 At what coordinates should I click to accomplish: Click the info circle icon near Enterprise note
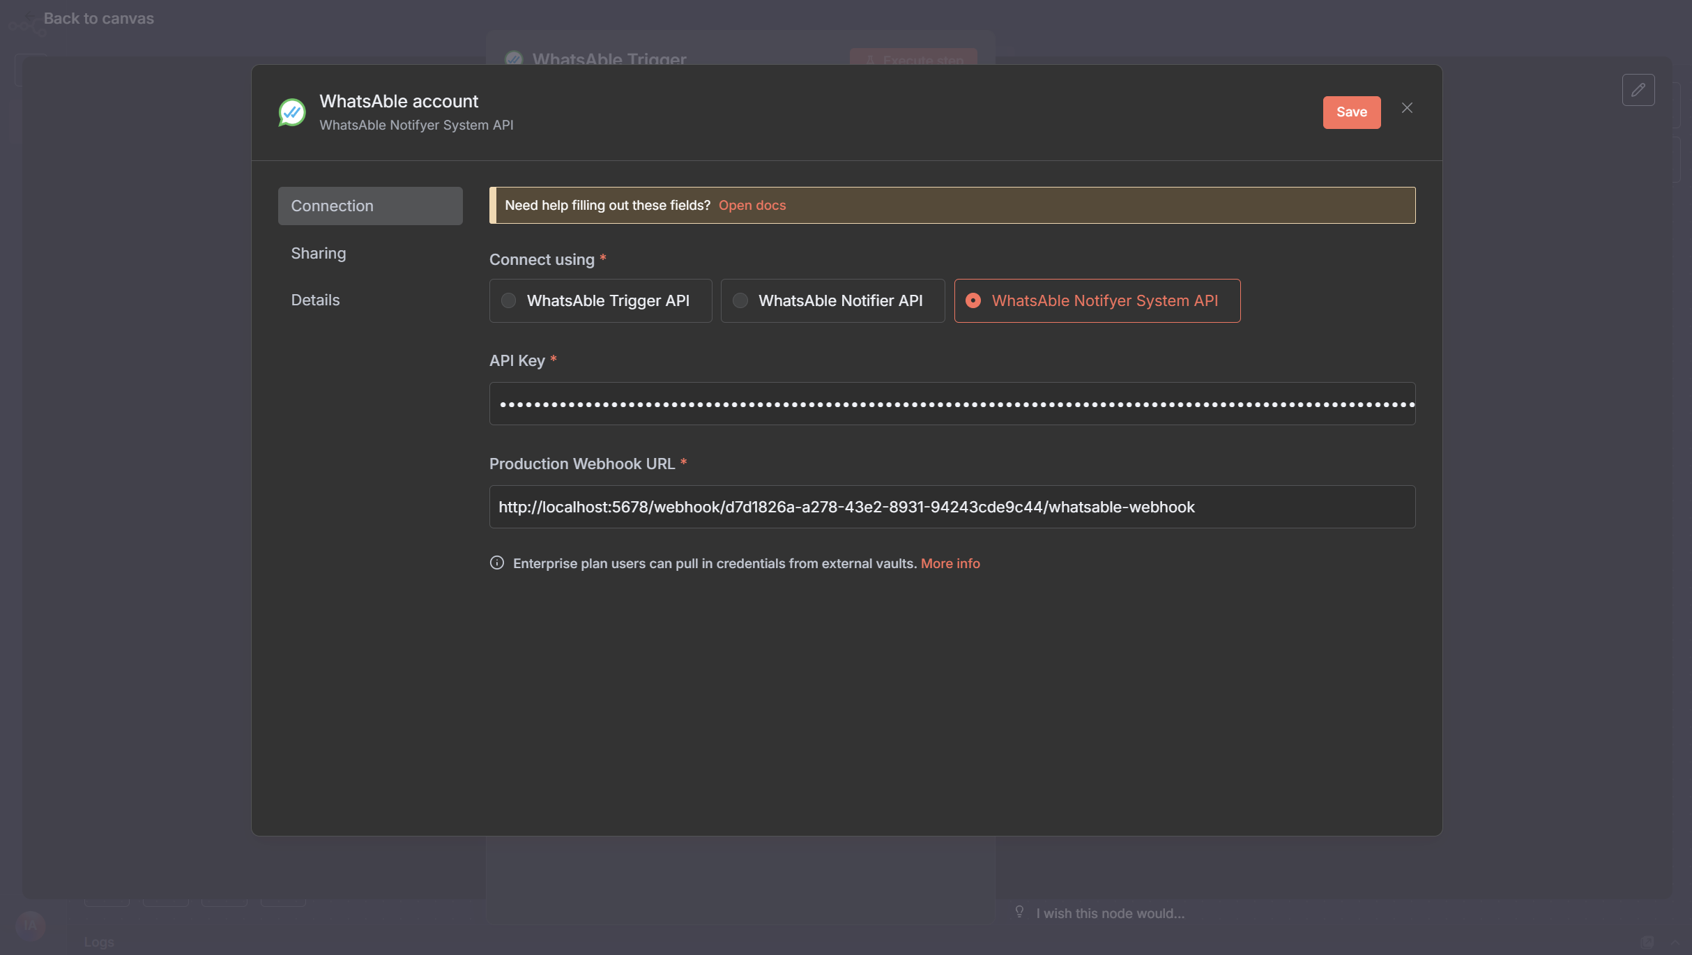(496, 563)
